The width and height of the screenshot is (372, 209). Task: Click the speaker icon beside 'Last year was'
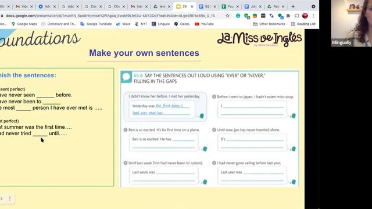coord(293,182)
